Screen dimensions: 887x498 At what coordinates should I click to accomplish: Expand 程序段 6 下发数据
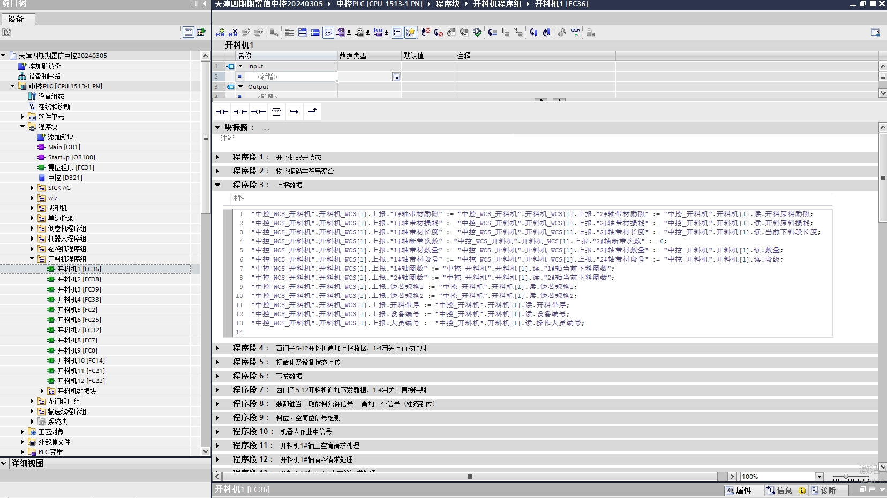tap(217, 376)
